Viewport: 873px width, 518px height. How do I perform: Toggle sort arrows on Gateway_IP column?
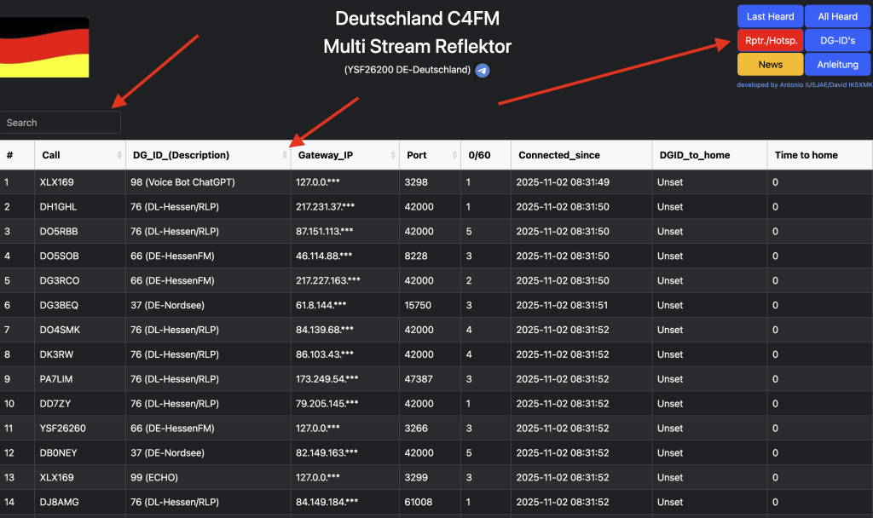coord(393,155)
